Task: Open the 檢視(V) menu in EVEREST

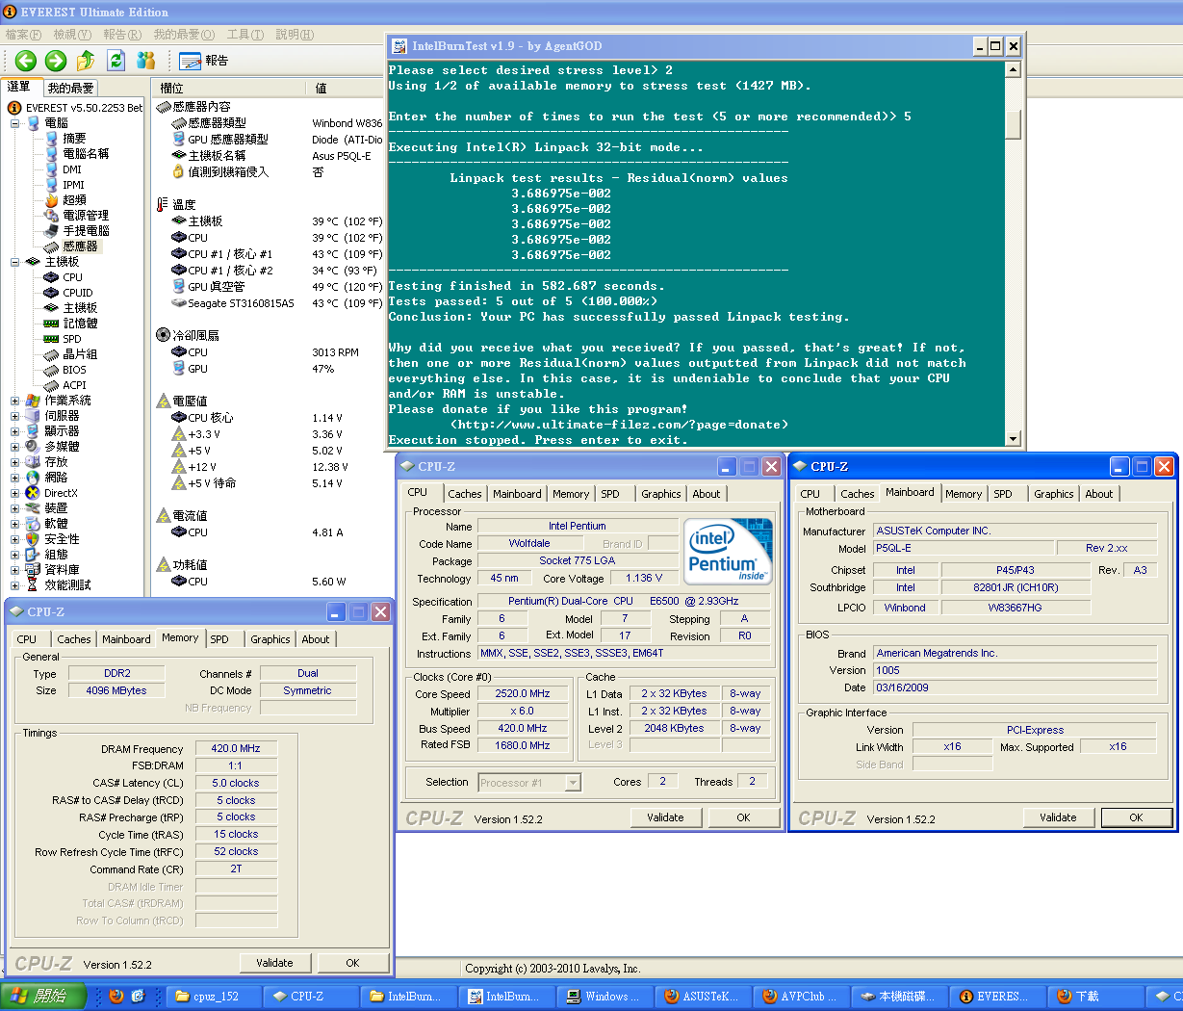Action: pyautogui.click(x=72, y=35)
